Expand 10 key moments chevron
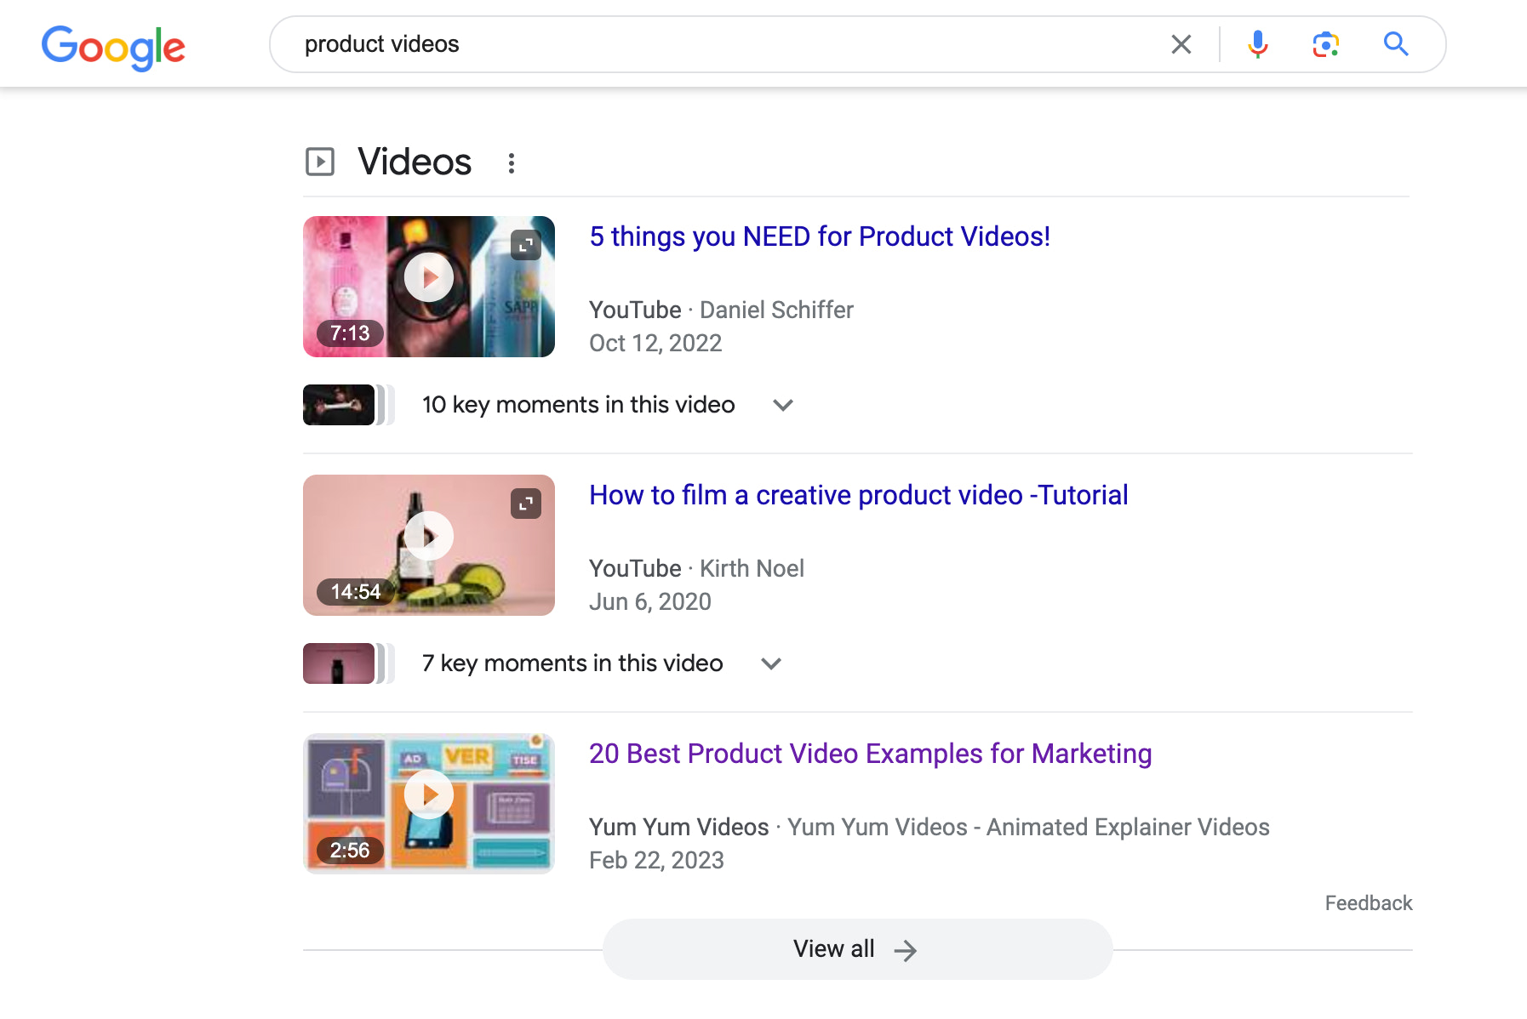The height and width of the screenshot is (1019, 1527). click(x=783, y=405)
